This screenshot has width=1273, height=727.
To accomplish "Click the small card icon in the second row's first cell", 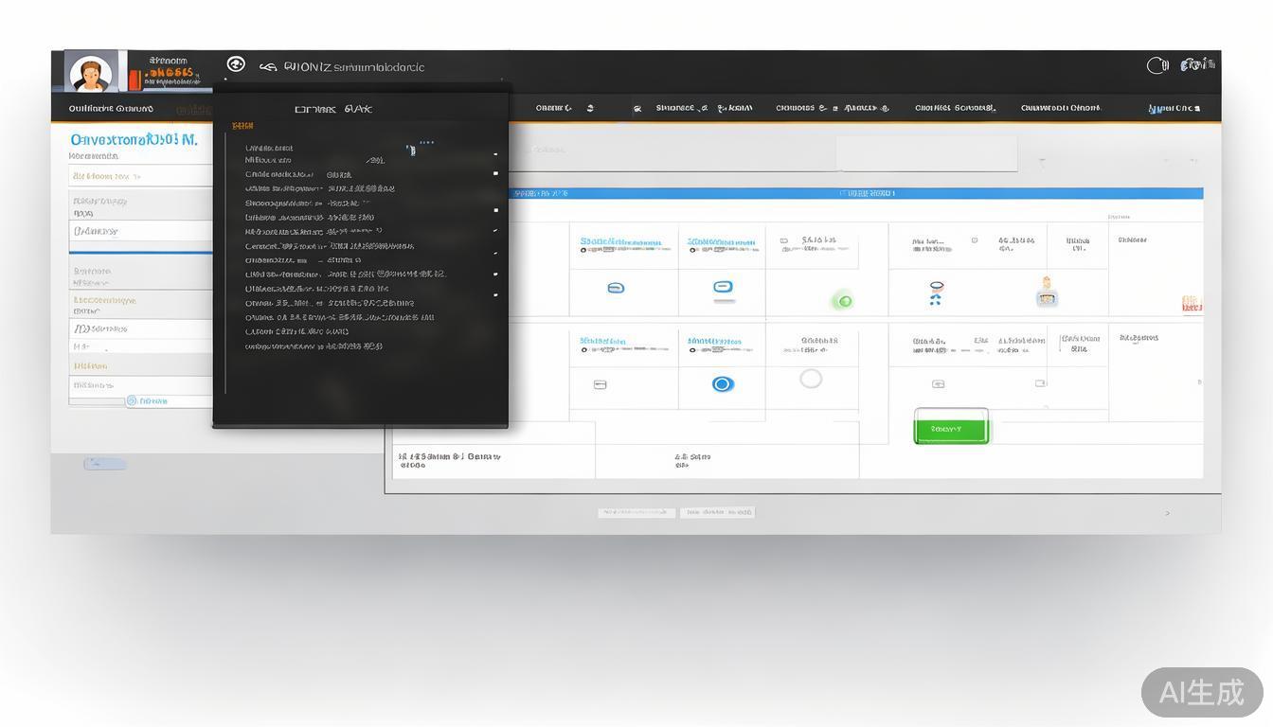I will click(600, 384).
